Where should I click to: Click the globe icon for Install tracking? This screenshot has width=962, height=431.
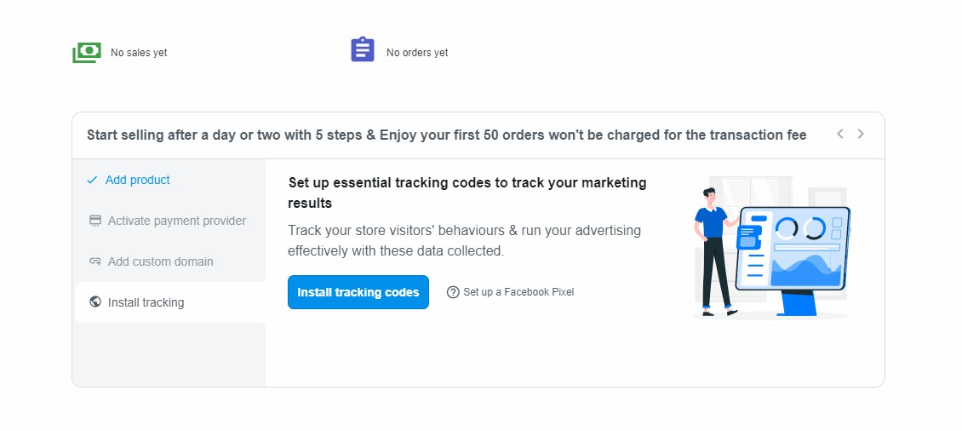point(95,302)
